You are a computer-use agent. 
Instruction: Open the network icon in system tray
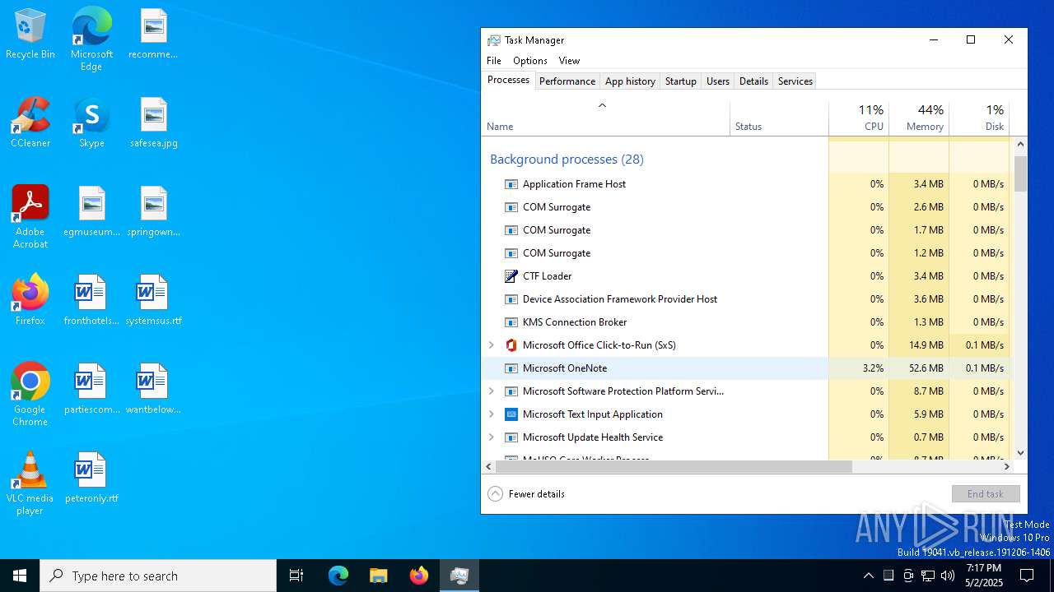[928, 576]
